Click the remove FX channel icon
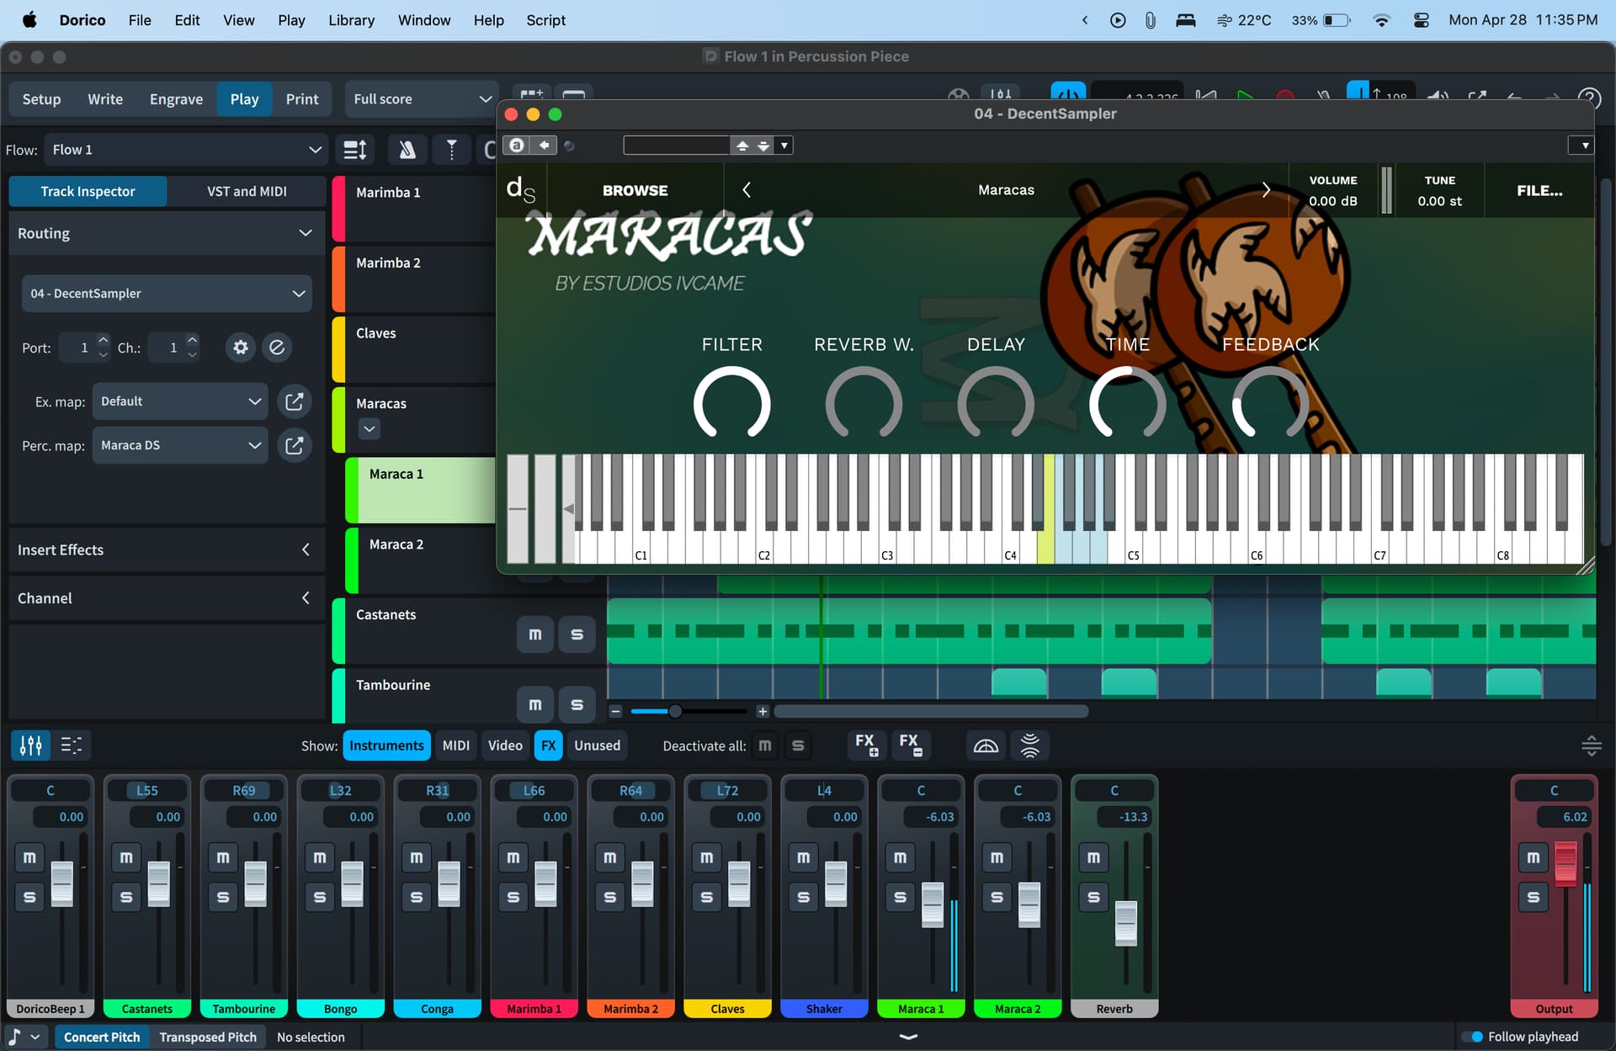Viewport: 1616px width, 1051px height. (x=910, y=745)
